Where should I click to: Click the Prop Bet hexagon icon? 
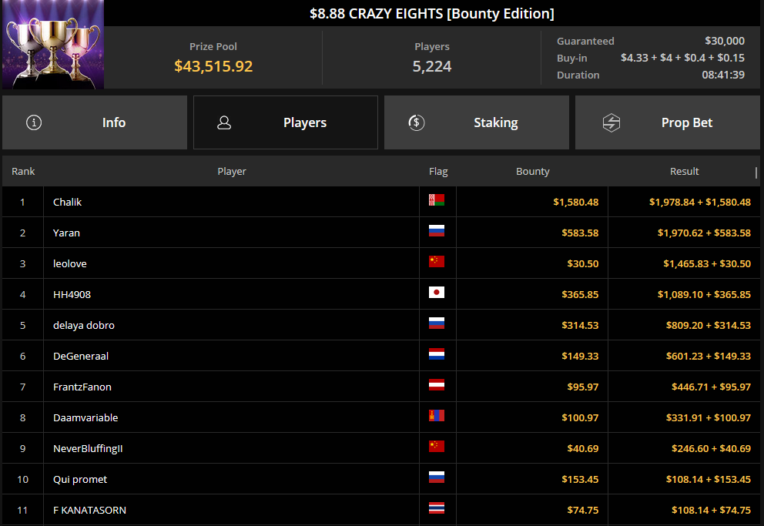(x=611, y=122)
